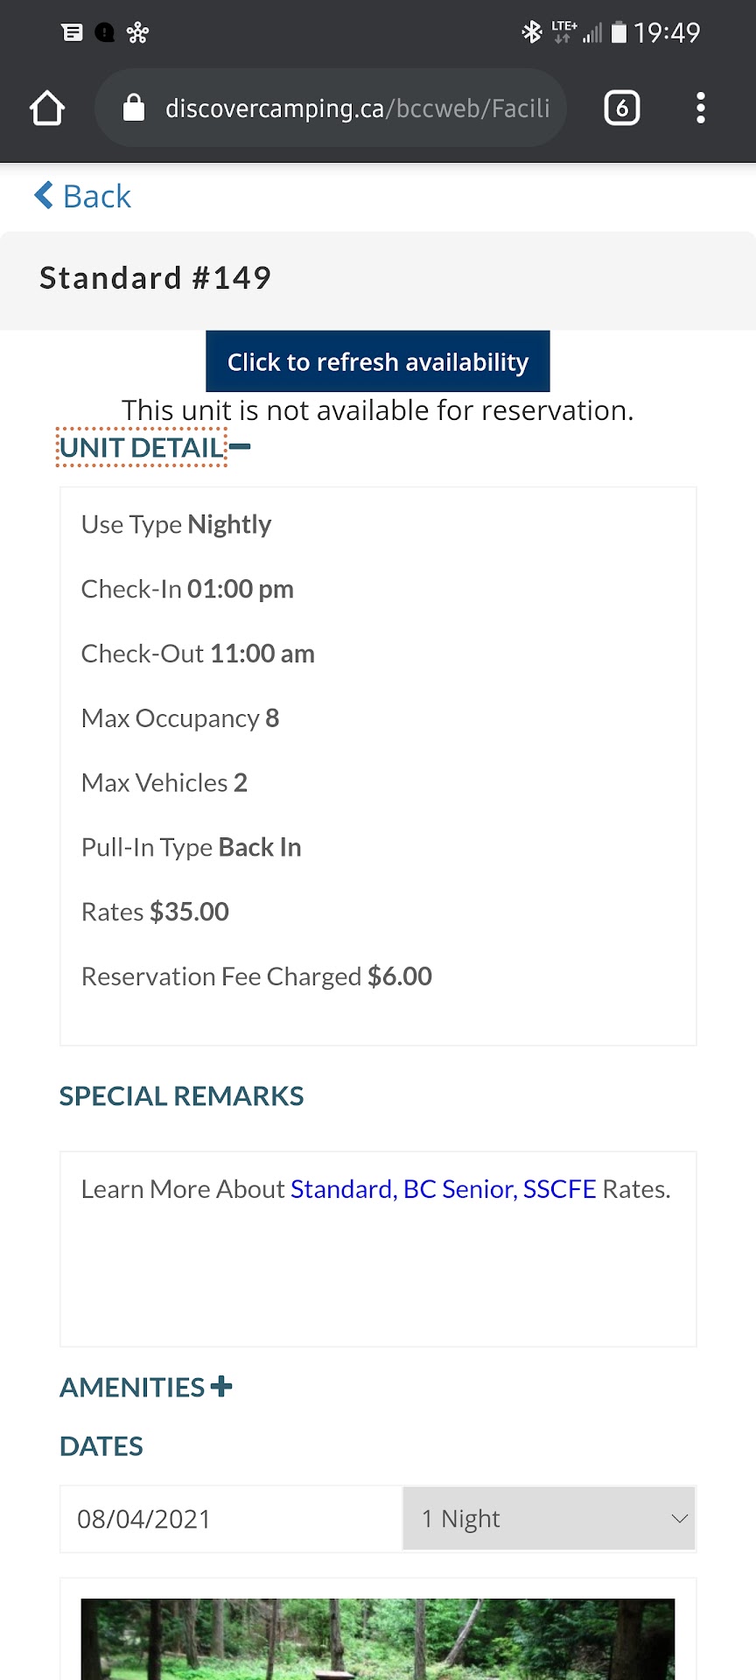Open the browser three-dot menu
Viewport: 756px width, 1680px height.
point(700,108)
